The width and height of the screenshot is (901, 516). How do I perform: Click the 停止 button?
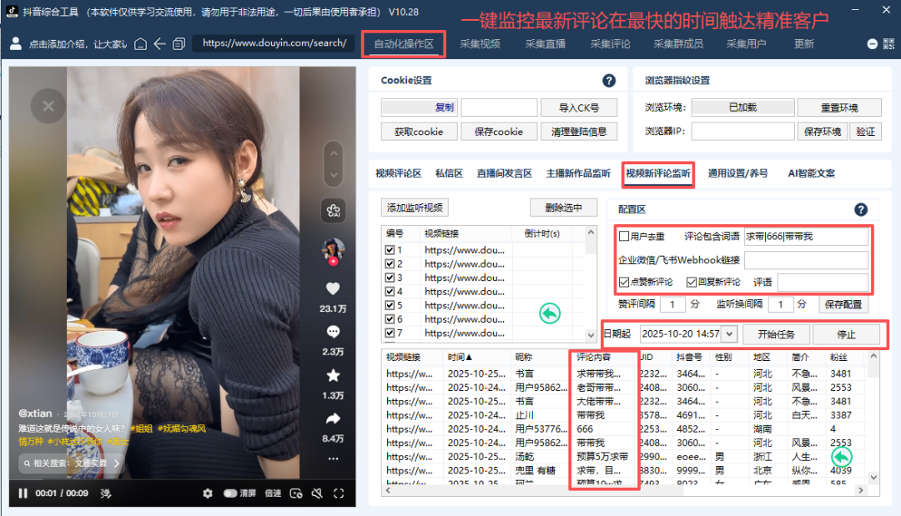click(846, 334)
